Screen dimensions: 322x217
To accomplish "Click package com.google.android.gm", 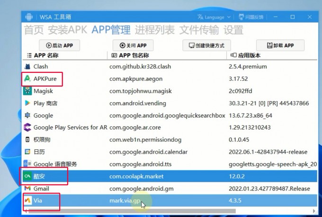I will 142,189.
